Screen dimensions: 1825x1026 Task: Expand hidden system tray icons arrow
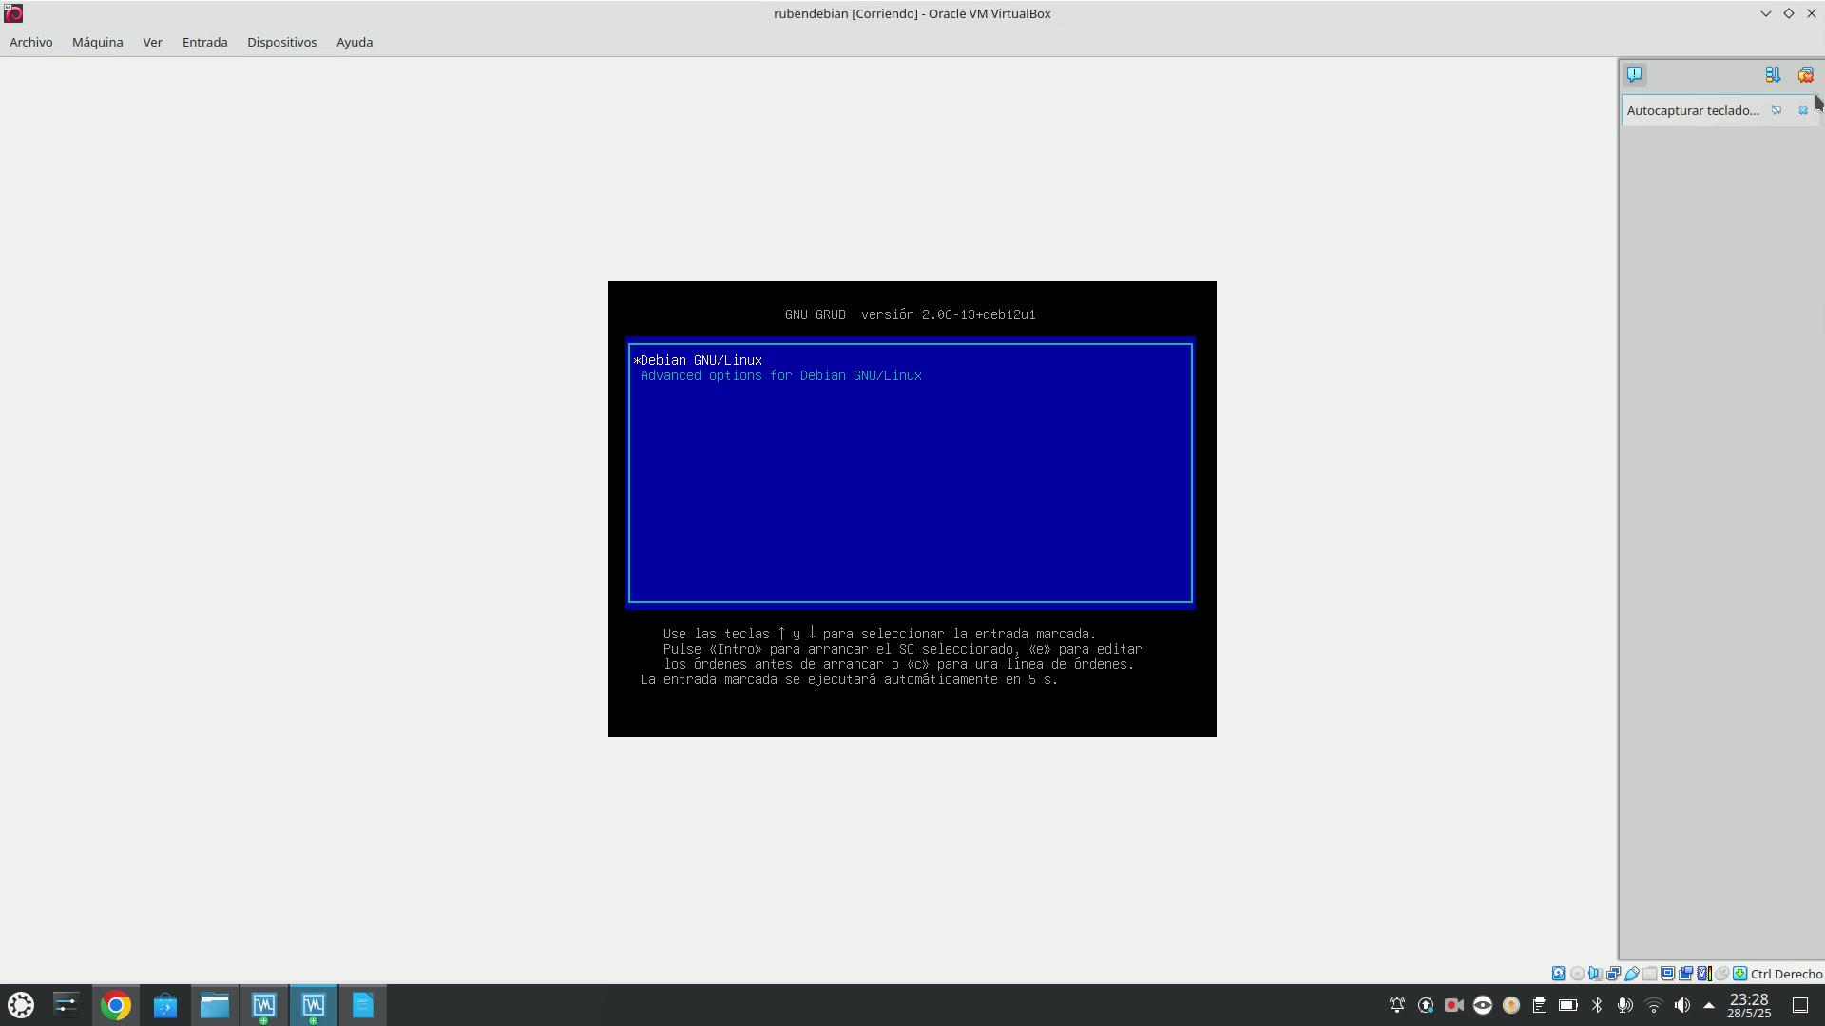(1709, 1005)
